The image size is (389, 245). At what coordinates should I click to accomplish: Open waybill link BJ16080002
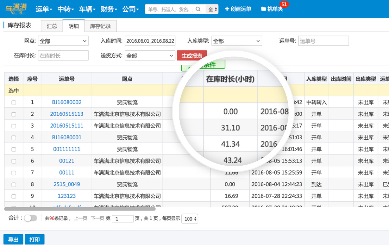67,102
